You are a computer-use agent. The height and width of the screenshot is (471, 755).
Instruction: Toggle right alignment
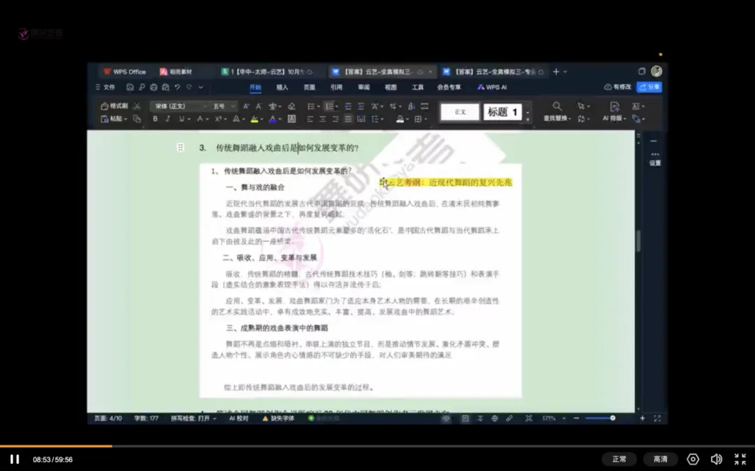coord(336,119)
